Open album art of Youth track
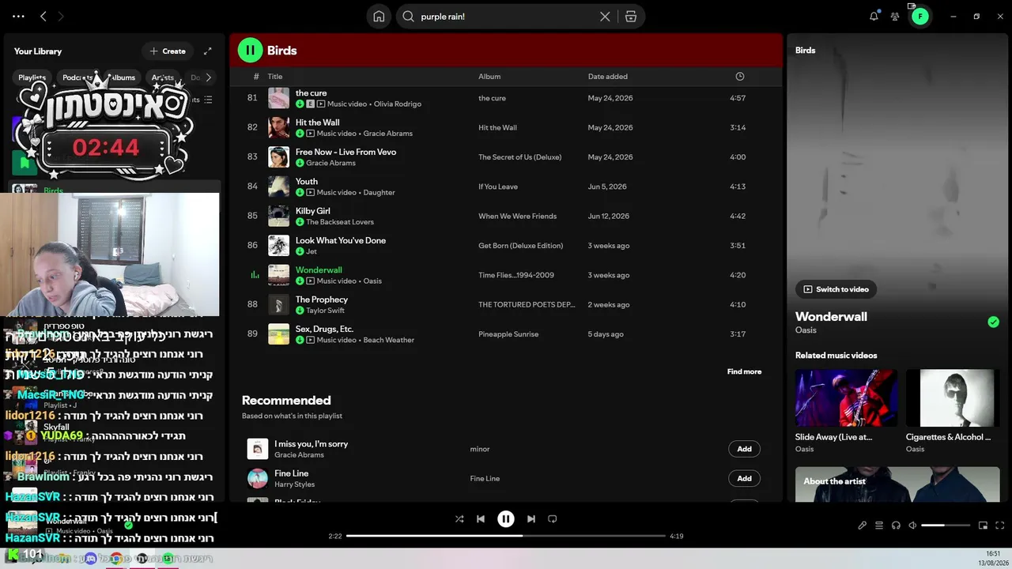The image size is (1012, 569). (x=278, y=187)
